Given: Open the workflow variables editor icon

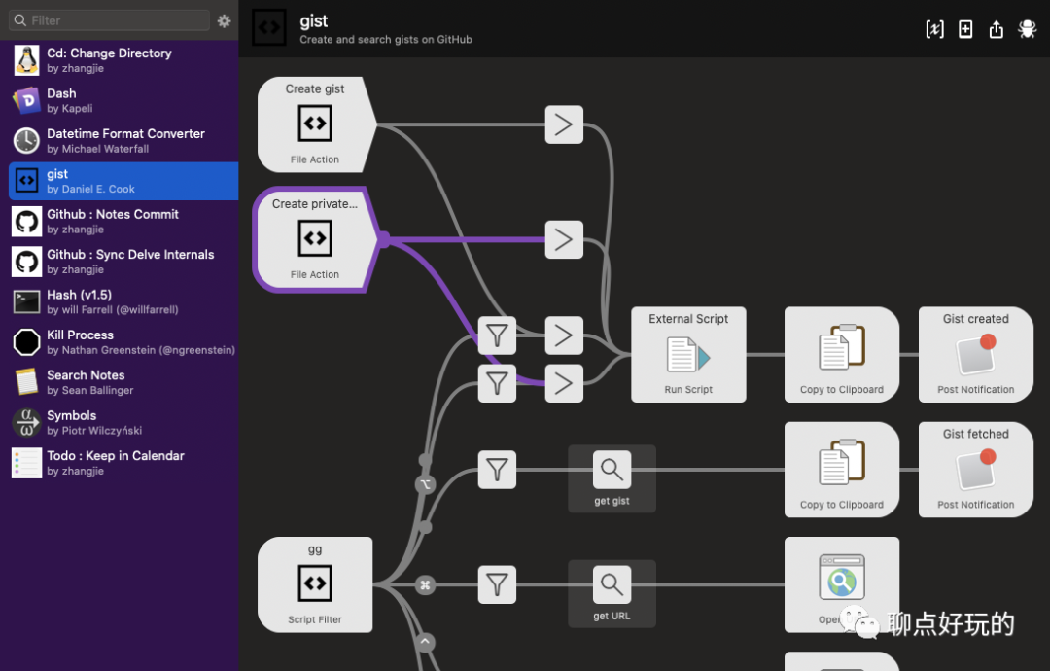Looking at the screenshot, I should click(935, 29).
